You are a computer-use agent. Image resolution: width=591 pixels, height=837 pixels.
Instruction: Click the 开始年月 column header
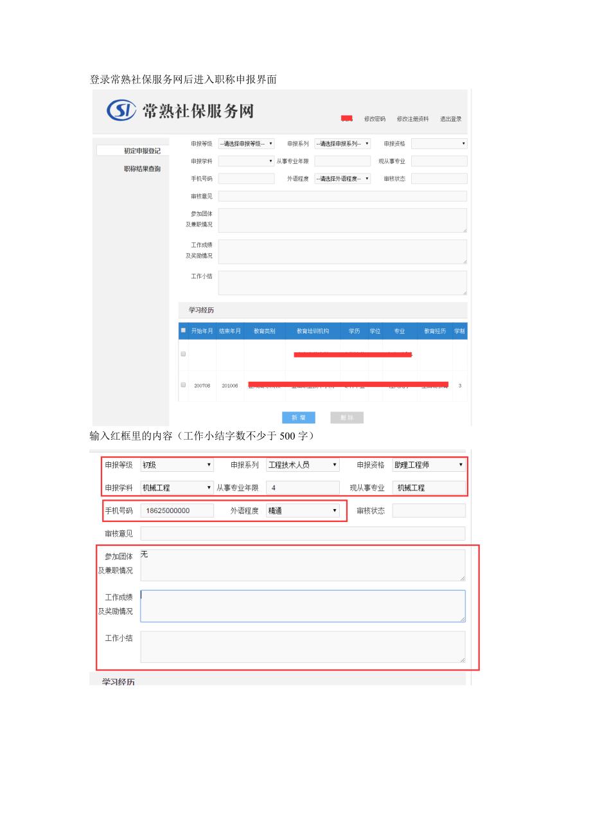point(202,331)
